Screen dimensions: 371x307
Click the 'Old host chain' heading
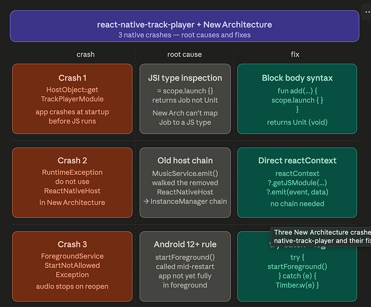tap(185, 161)
